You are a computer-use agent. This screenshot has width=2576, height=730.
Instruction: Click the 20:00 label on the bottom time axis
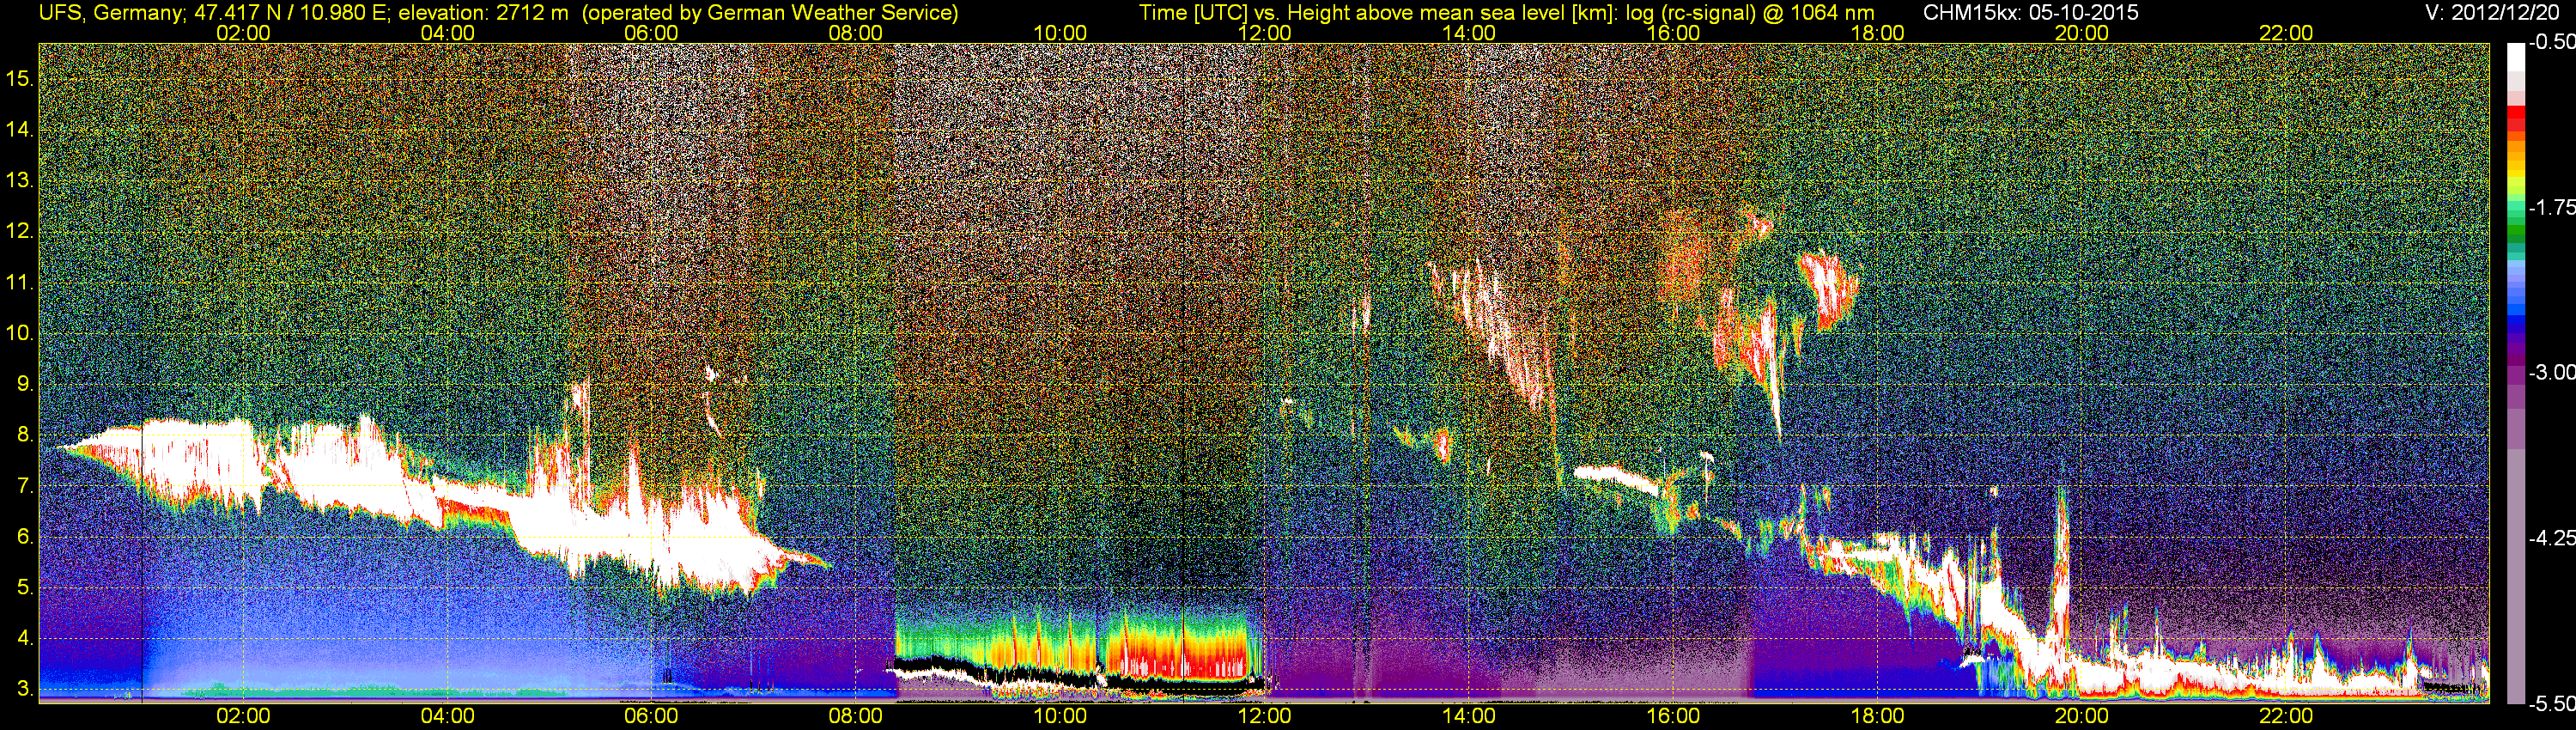[x=2082, y=716]
